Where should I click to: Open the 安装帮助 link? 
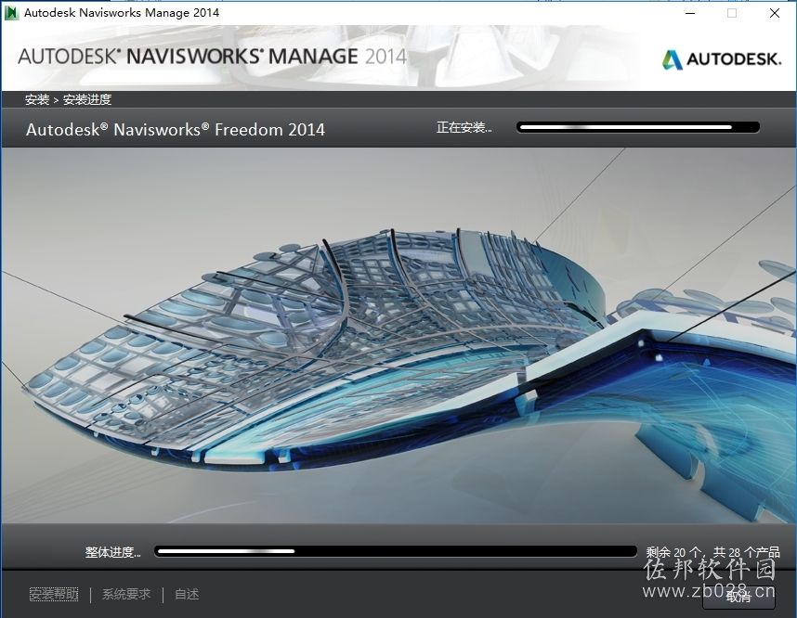[54, 594]
